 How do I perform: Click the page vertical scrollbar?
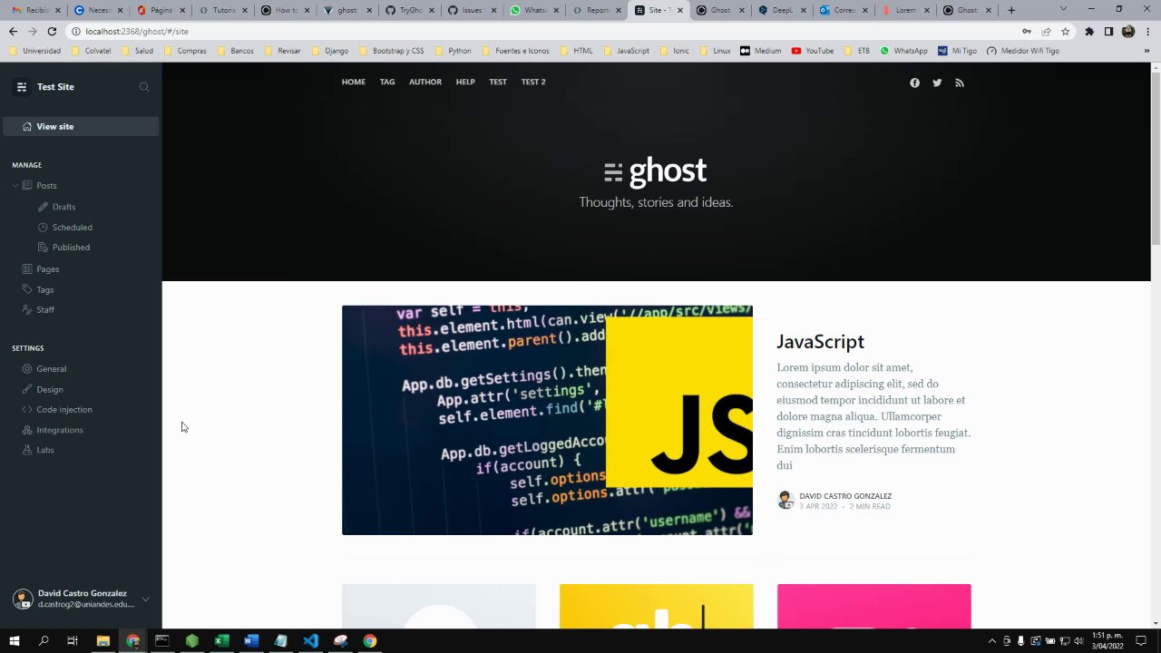1156,159
